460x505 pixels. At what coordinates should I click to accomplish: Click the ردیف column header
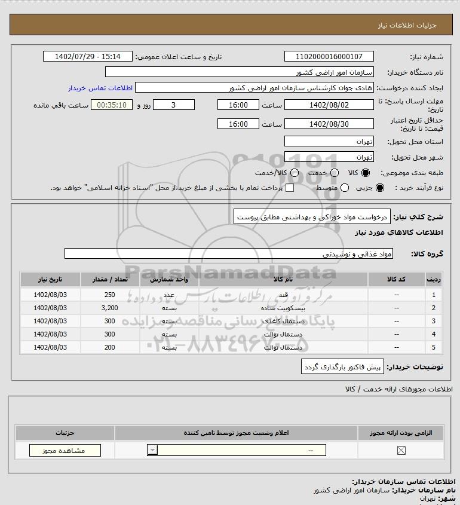tap(433, 279)
